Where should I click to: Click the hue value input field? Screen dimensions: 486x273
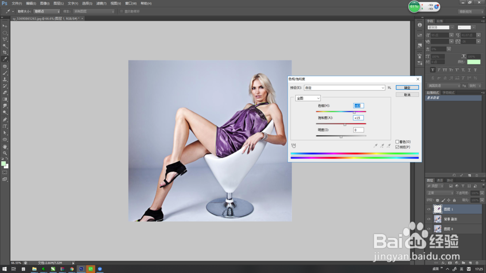point(358,106)
